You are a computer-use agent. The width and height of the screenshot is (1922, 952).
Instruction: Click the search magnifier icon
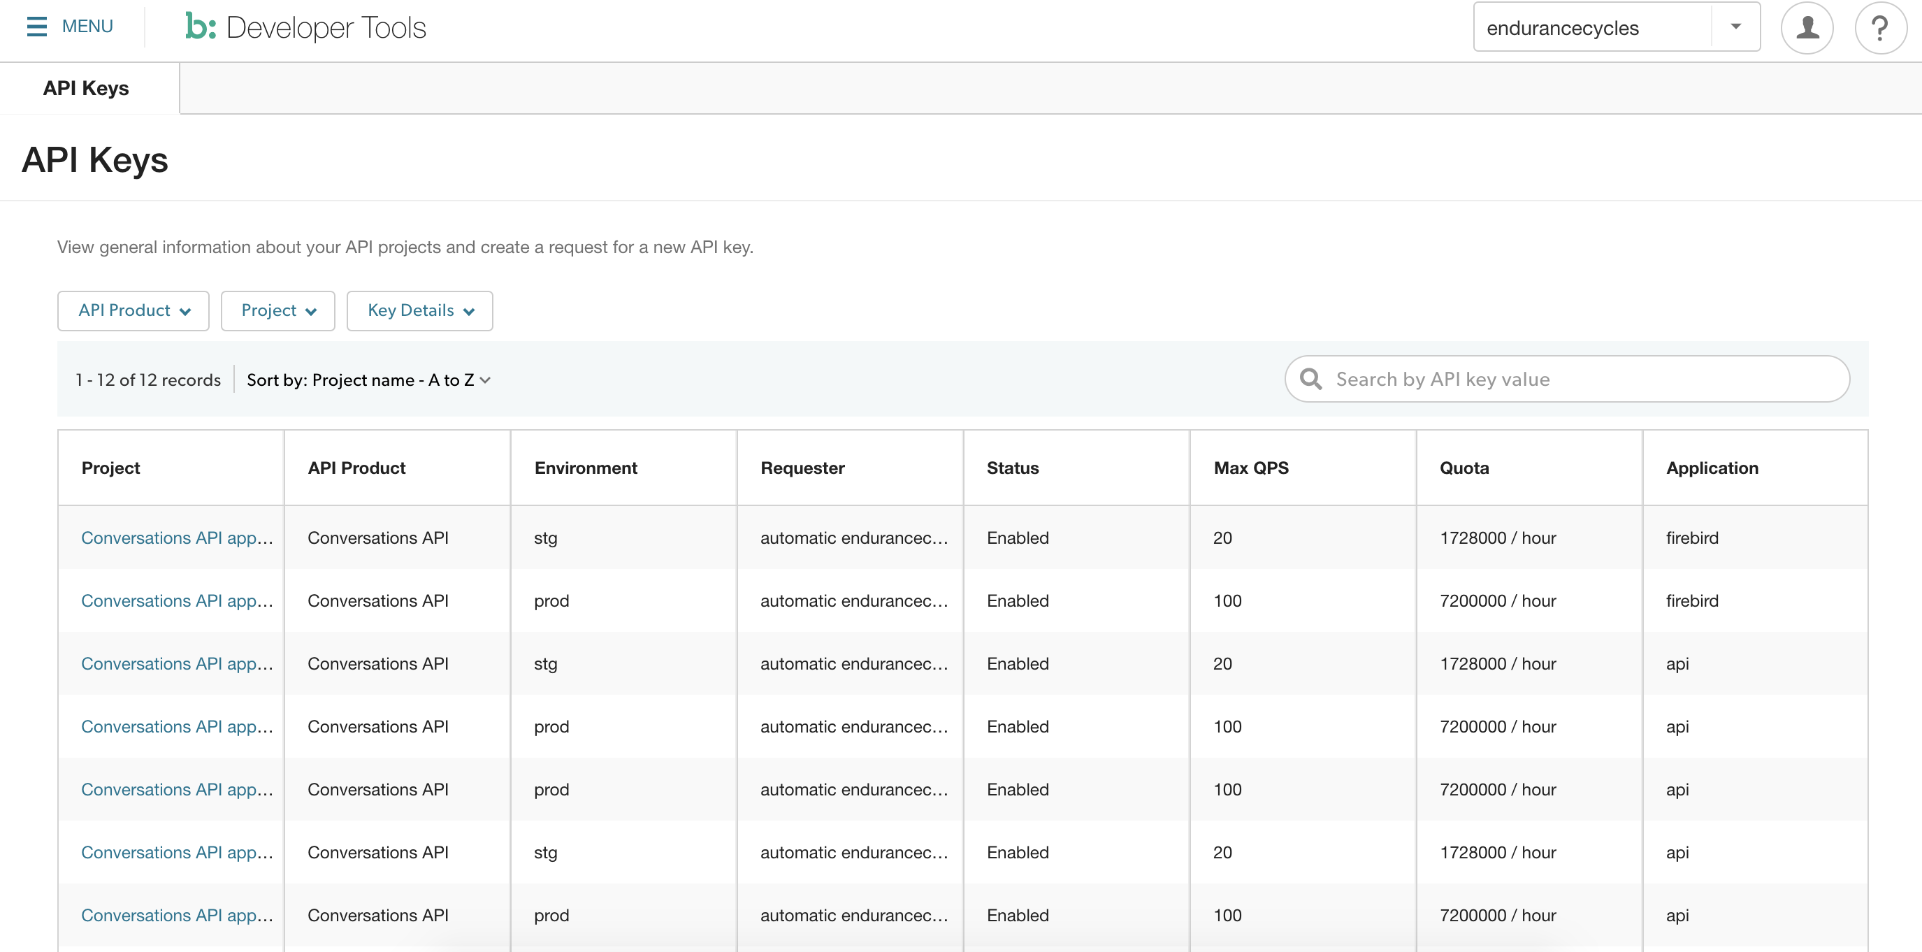pyautogui.click(x=1310, y=379)
